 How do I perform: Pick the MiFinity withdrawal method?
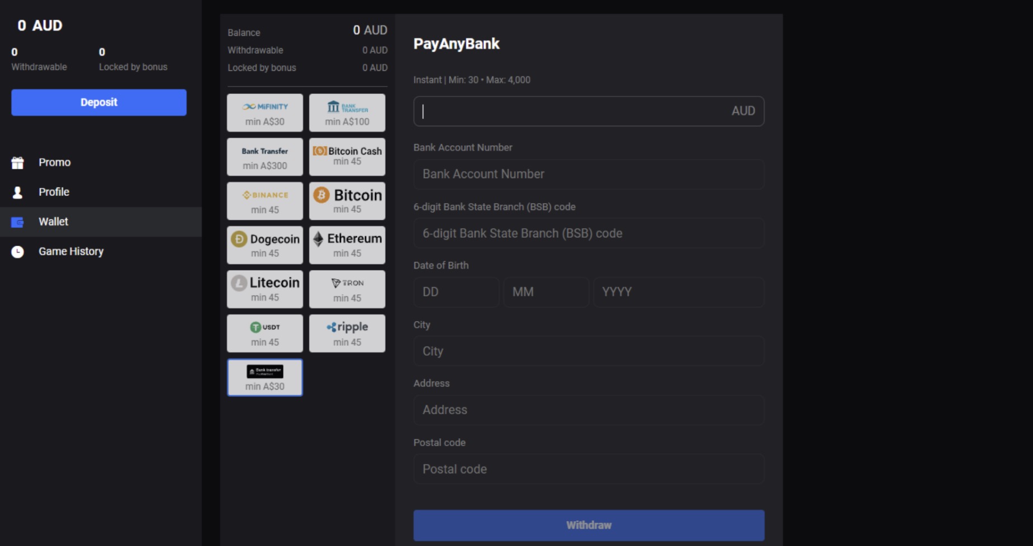[x=264, y=112]
